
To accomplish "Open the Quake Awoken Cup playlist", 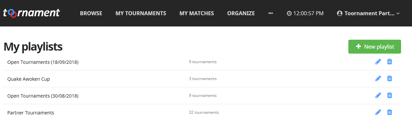I will tap(29, 79).
